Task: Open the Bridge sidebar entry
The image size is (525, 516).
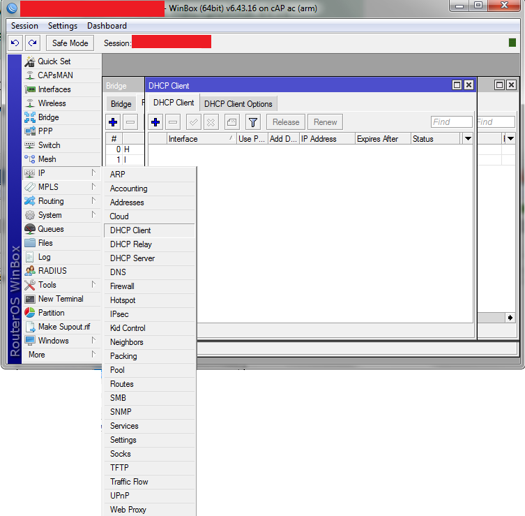Action: pyautogui.click(x=61, y=117)
